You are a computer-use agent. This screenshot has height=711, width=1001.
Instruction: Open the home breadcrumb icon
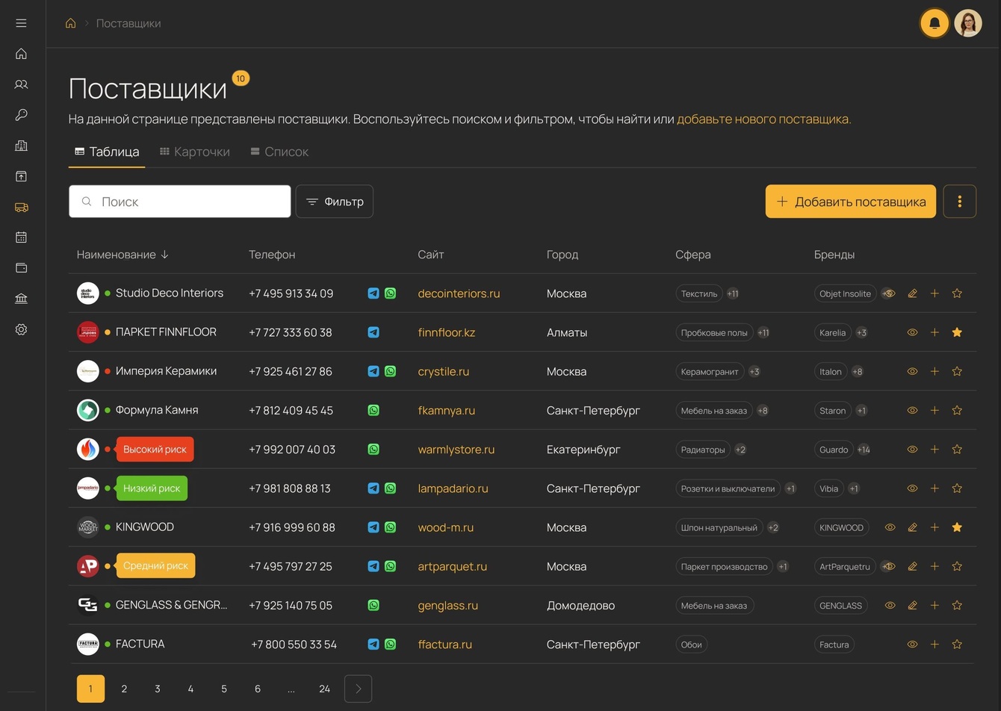point(71,23)
